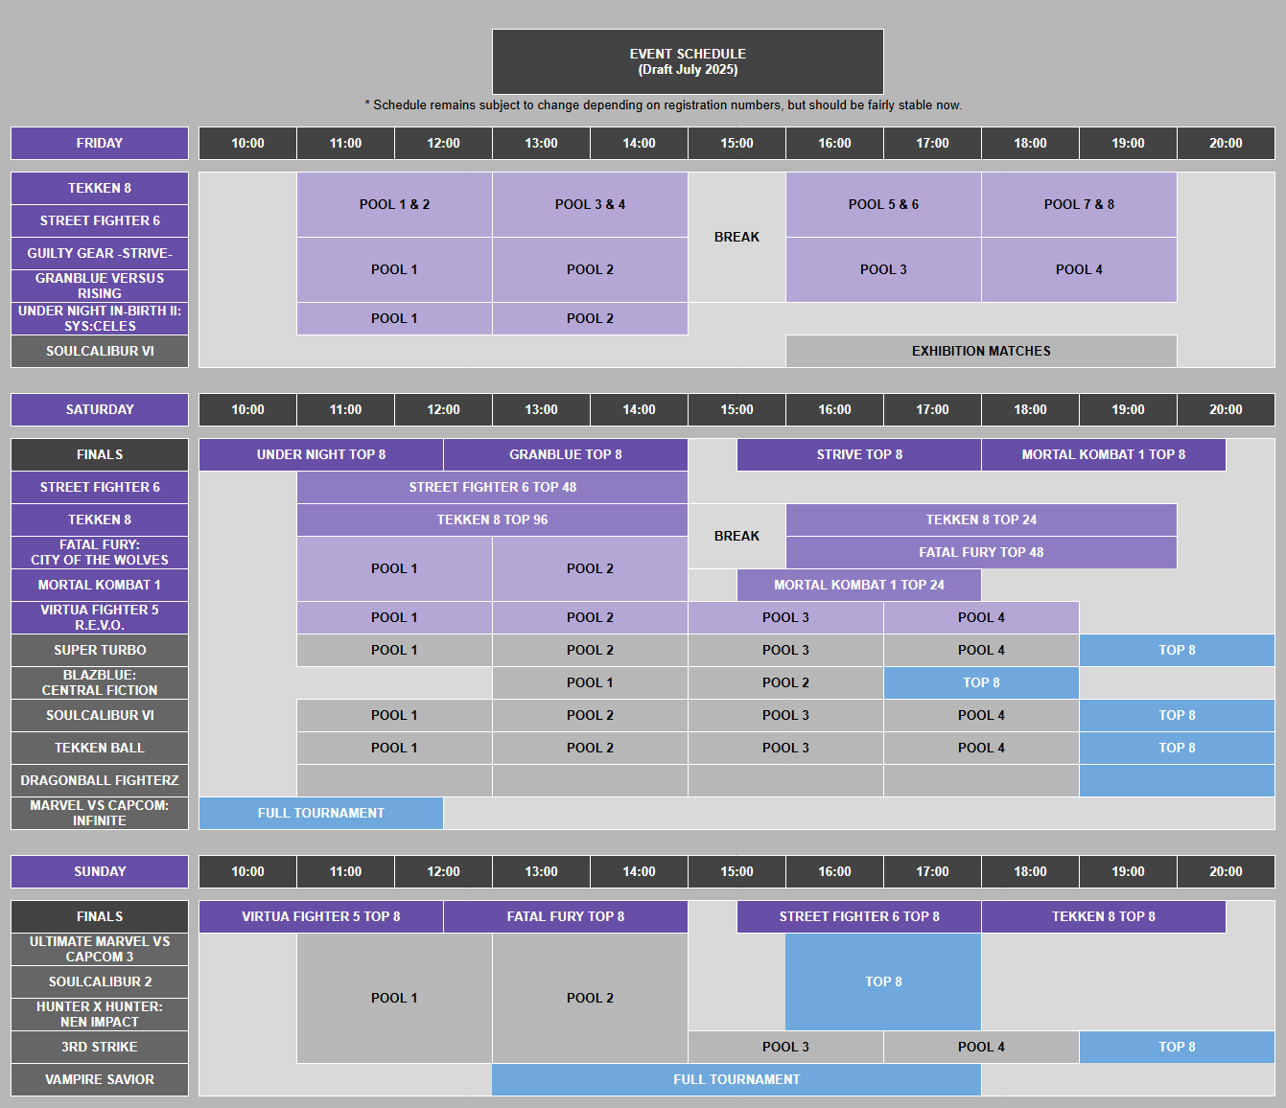The width and height of the screenshot is (1286, 1108).
Task: Select the VAMPIRE SAVIOR FULL TOURNAMENT block
Action: click(x=737, y=1079)
